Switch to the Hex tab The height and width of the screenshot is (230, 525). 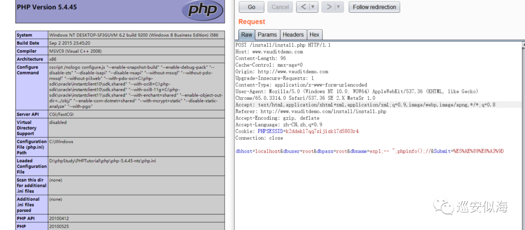pos(315,35)
